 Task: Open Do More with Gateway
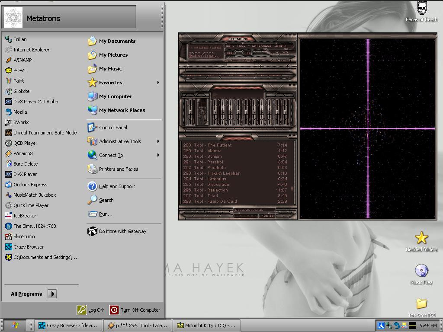(117, 231)
